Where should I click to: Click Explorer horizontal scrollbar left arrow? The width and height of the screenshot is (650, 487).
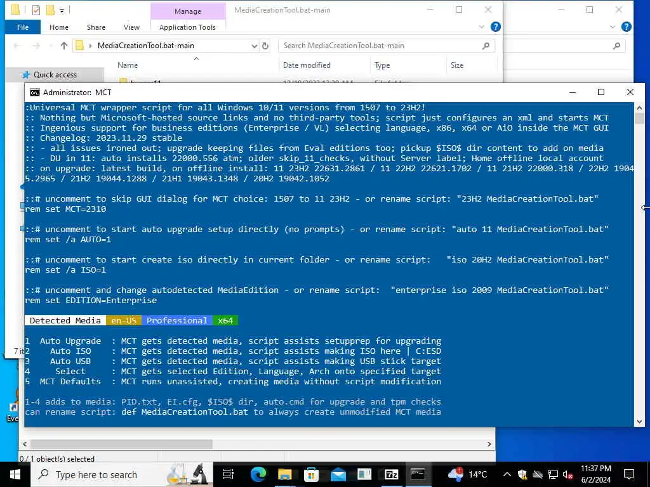pyautogui.click(x=25, y=444)
